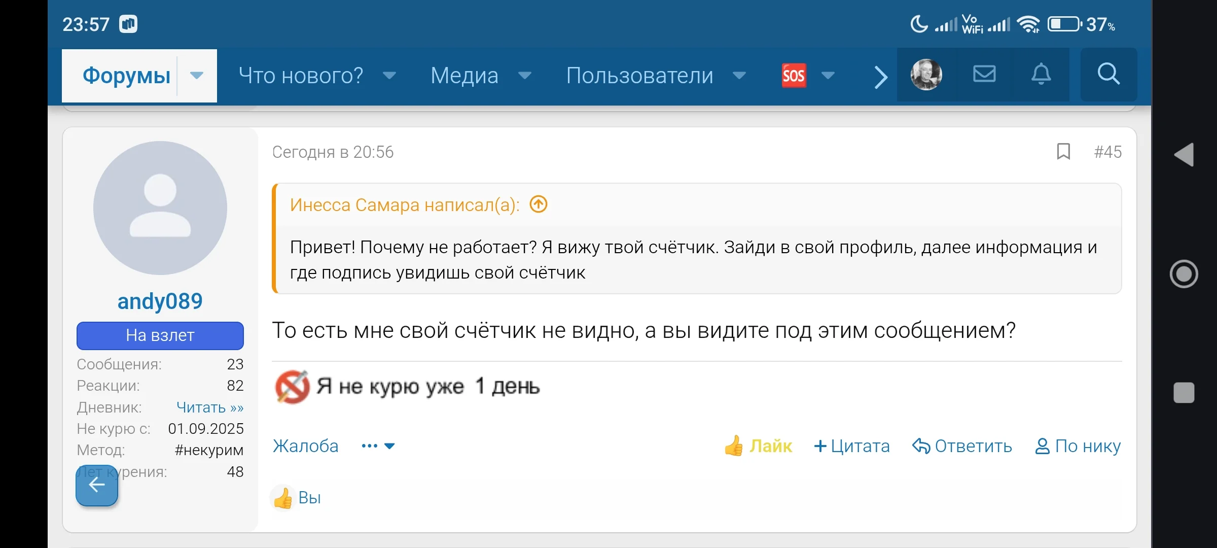
Task: Click the SOS icon in navigation bar
Action: [793, 75]
